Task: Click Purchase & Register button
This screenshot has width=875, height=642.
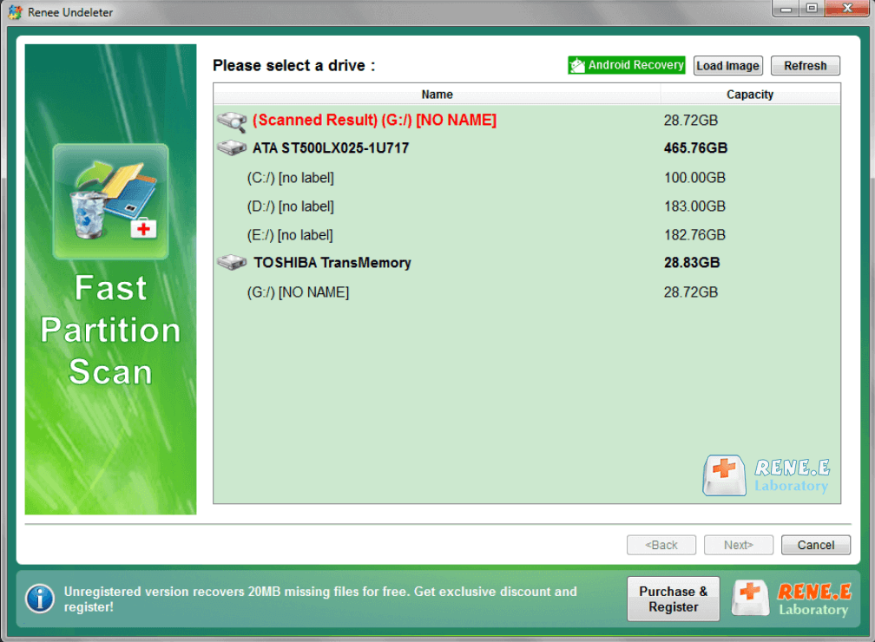Action: pos(673,599)
